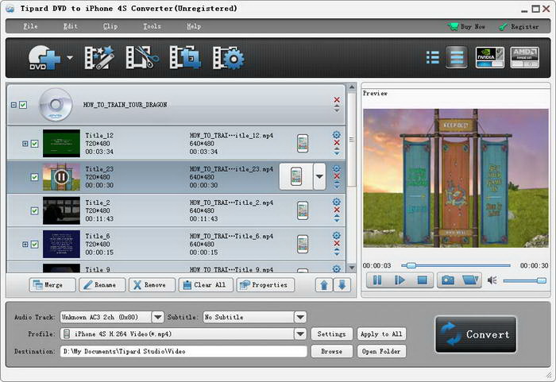This screenshot has height=382, width=556.
Task: Open the Tools menu
Action: [153, 26]
